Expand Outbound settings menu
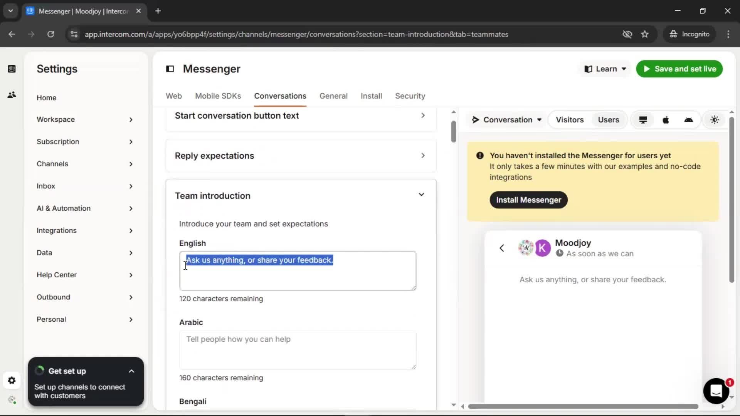Viewport: 740px width, 416px height. point(84,297)
